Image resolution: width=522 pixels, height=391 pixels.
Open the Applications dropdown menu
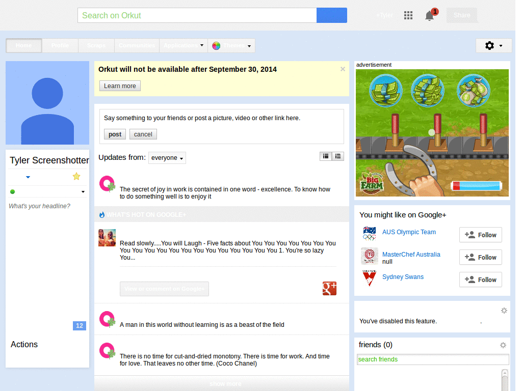point(184,45)
